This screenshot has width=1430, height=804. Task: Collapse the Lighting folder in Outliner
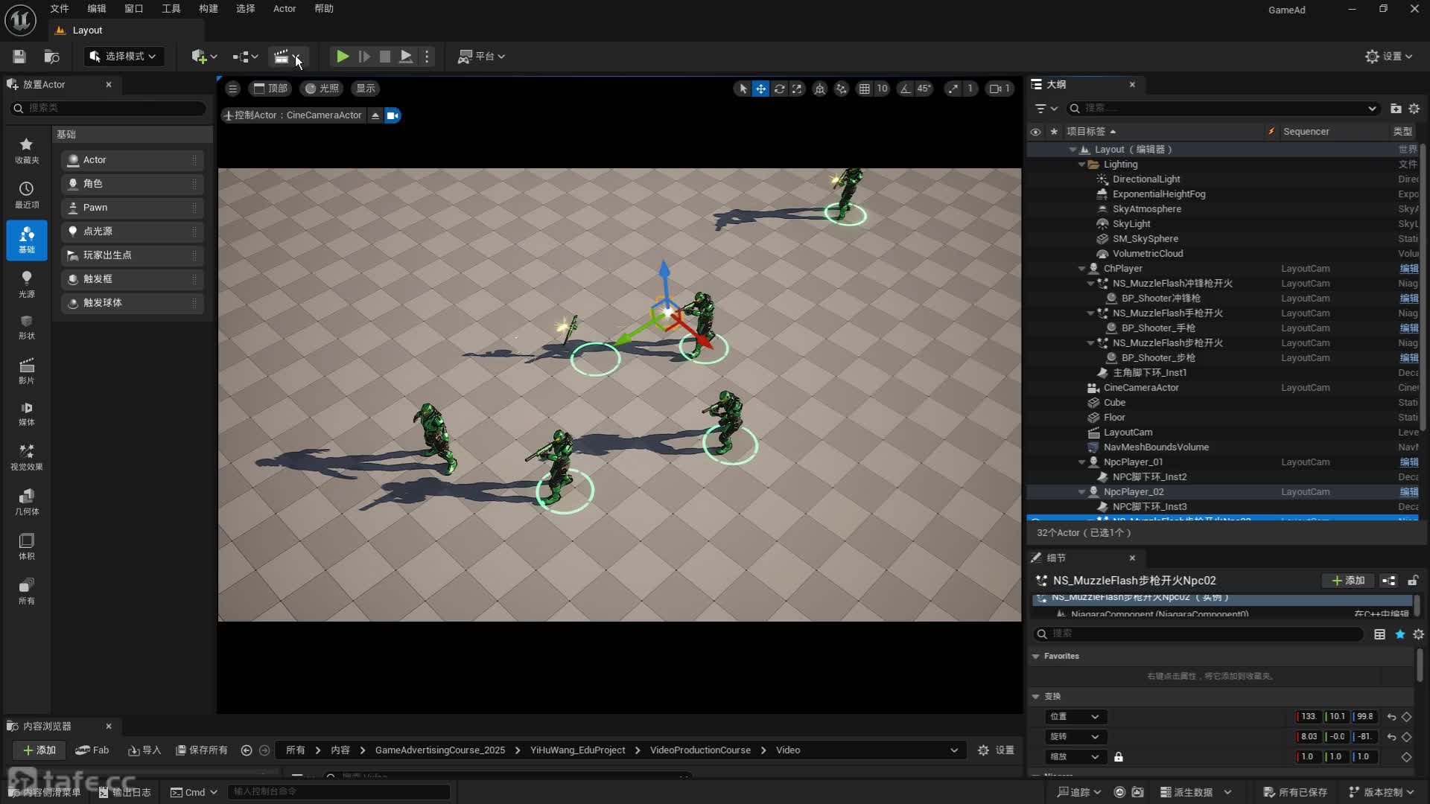1081,165
